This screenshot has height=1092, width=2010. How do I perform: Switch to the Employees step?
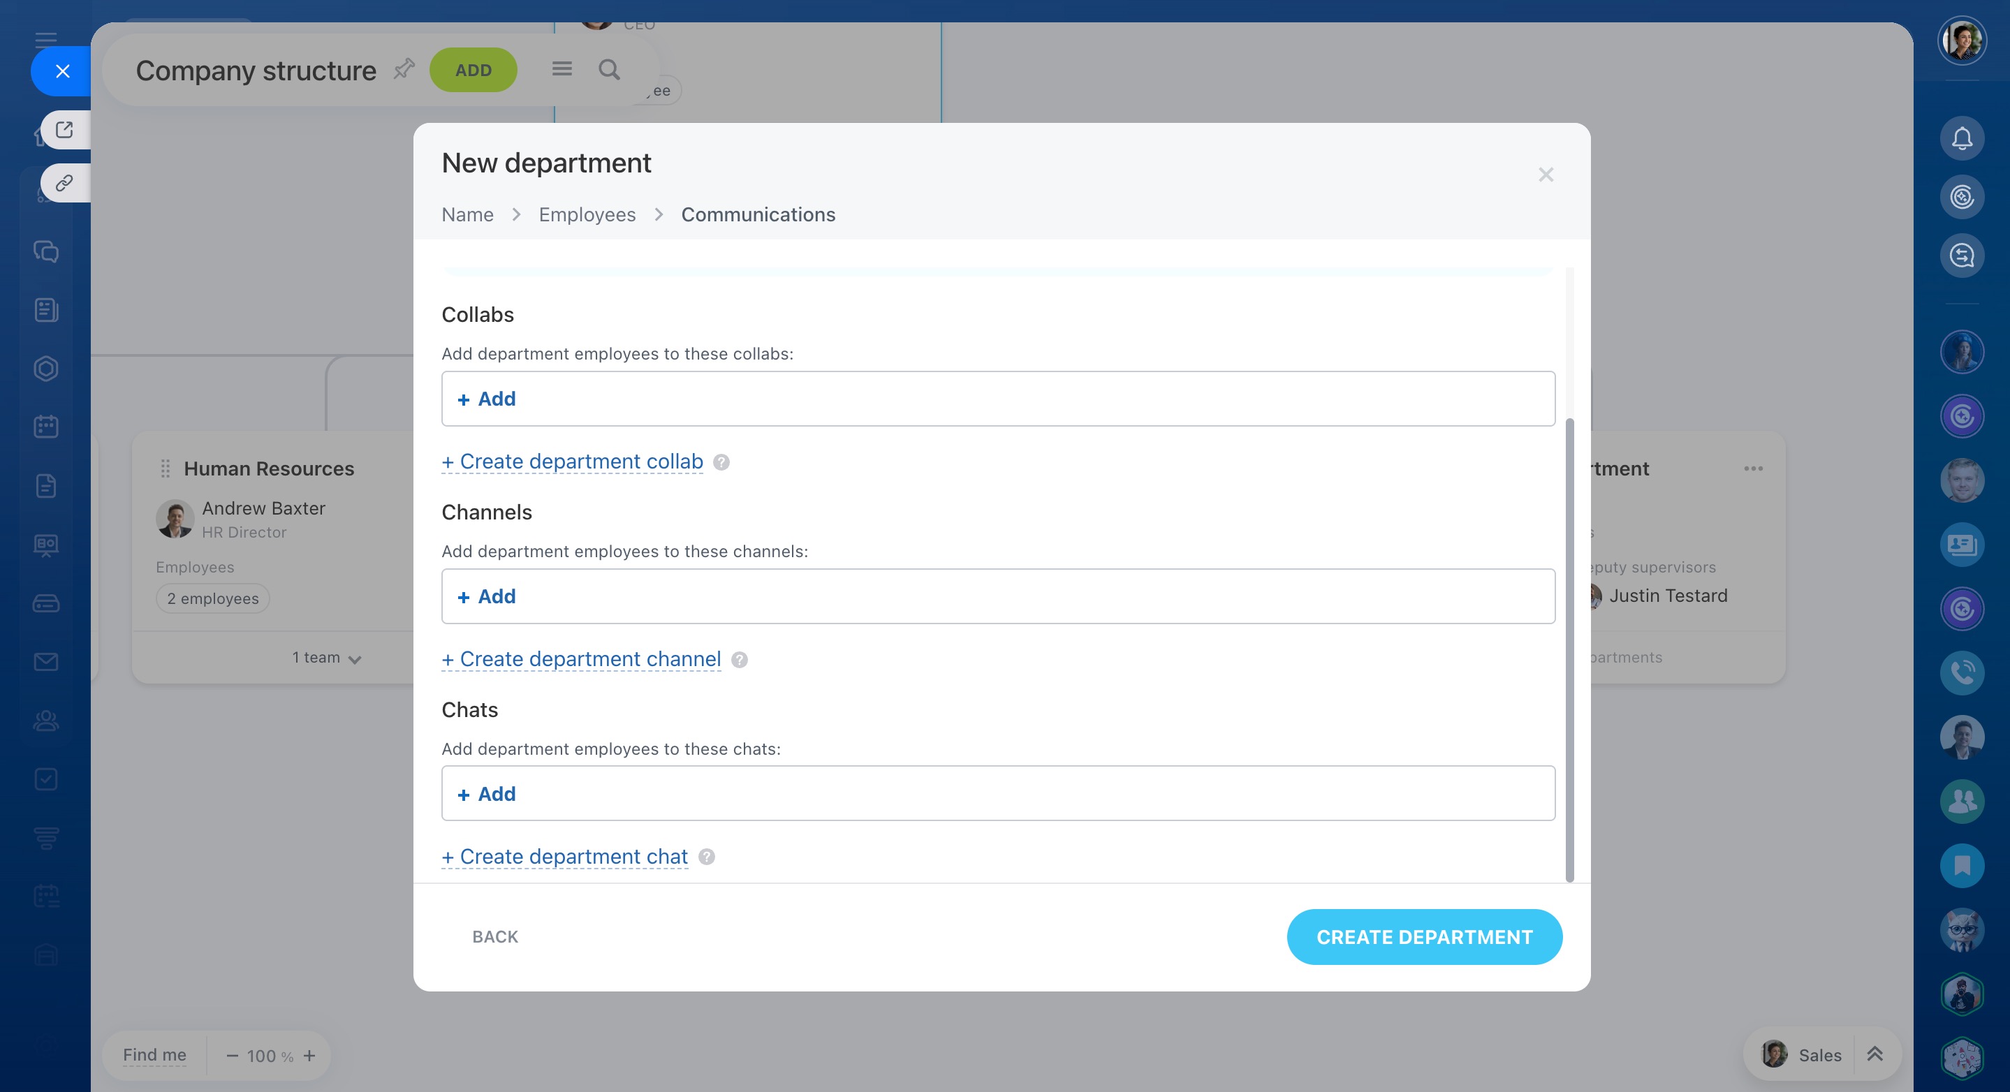(587, 214)
